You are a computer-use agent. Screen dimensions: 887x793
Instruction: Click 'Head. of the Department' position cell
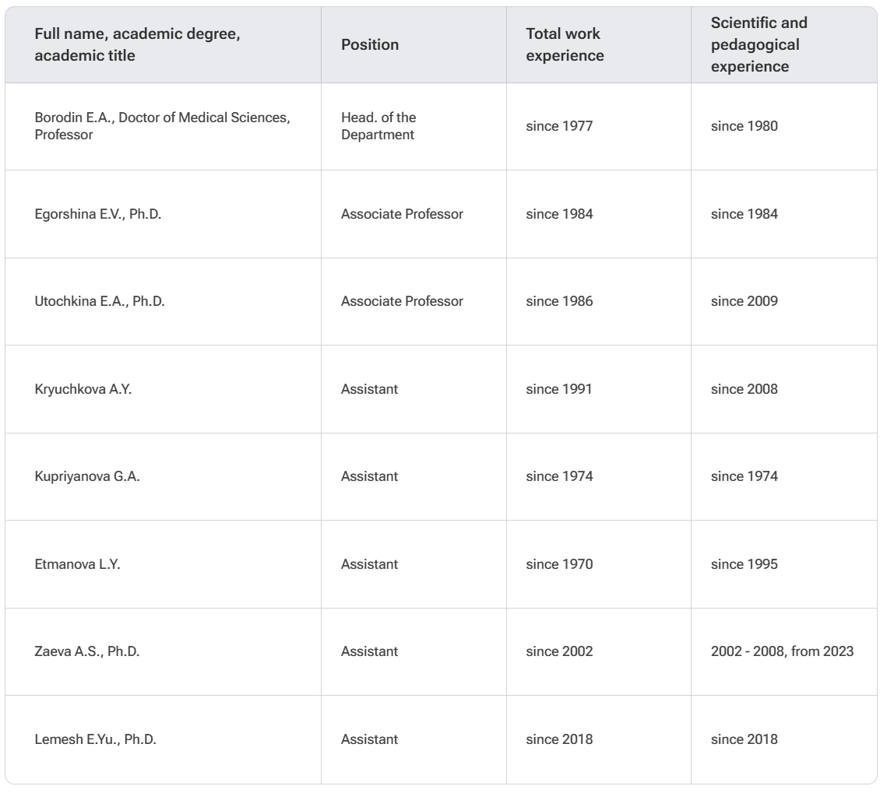point(378,126)
